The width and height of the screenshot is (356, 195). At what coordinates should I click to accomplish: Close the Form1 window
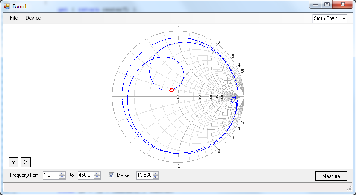coord(343,5)
